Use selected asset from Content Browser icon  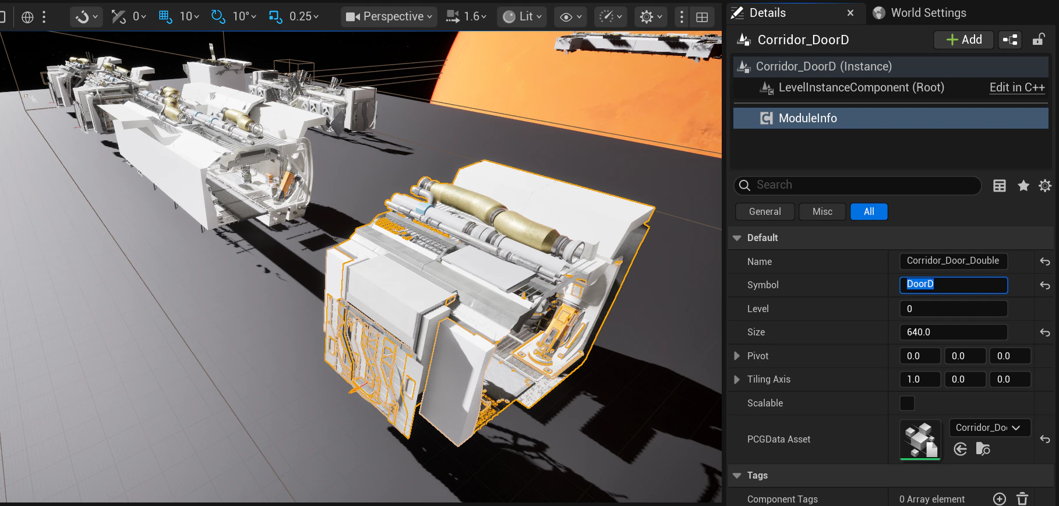(961, 449)
